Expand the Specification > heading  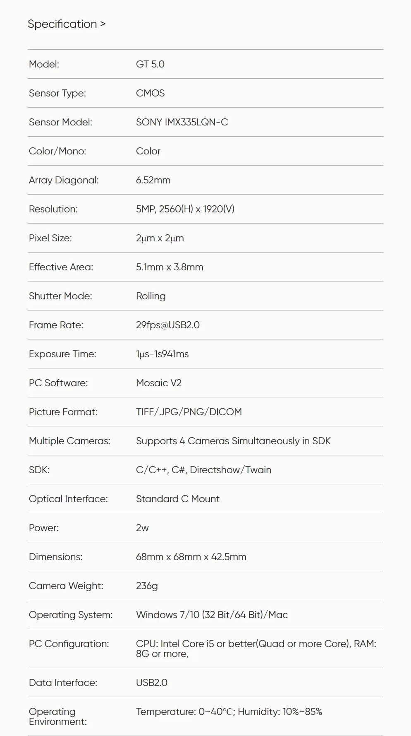(67, 24)
